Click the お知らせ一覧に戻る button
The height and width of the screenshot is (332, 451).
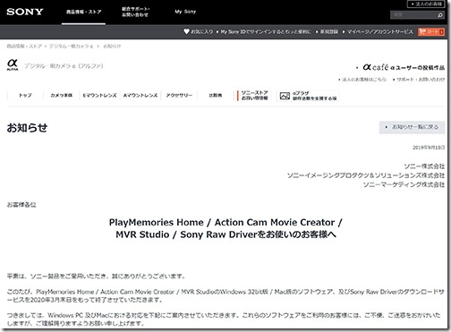click(412, 127)
